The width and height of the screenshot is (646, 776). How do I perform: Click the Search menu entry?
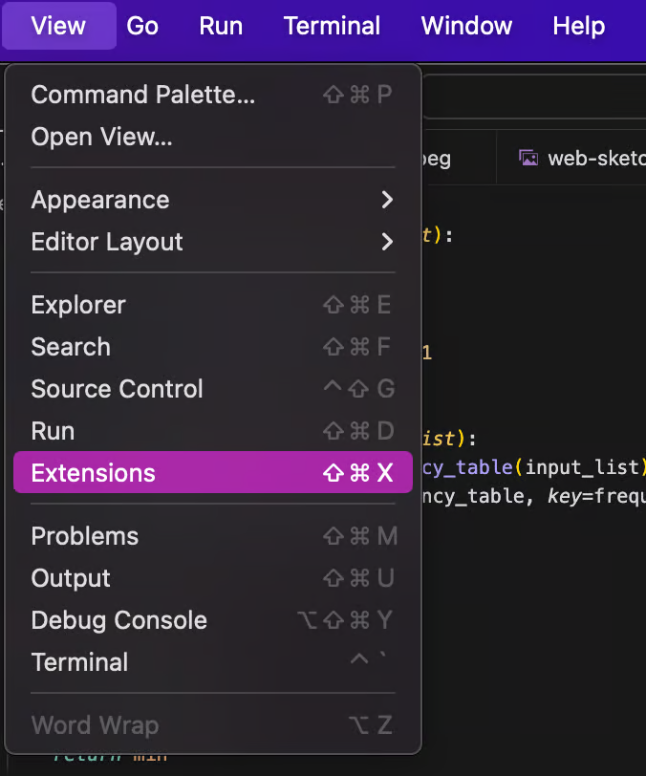tap(71, 347)
